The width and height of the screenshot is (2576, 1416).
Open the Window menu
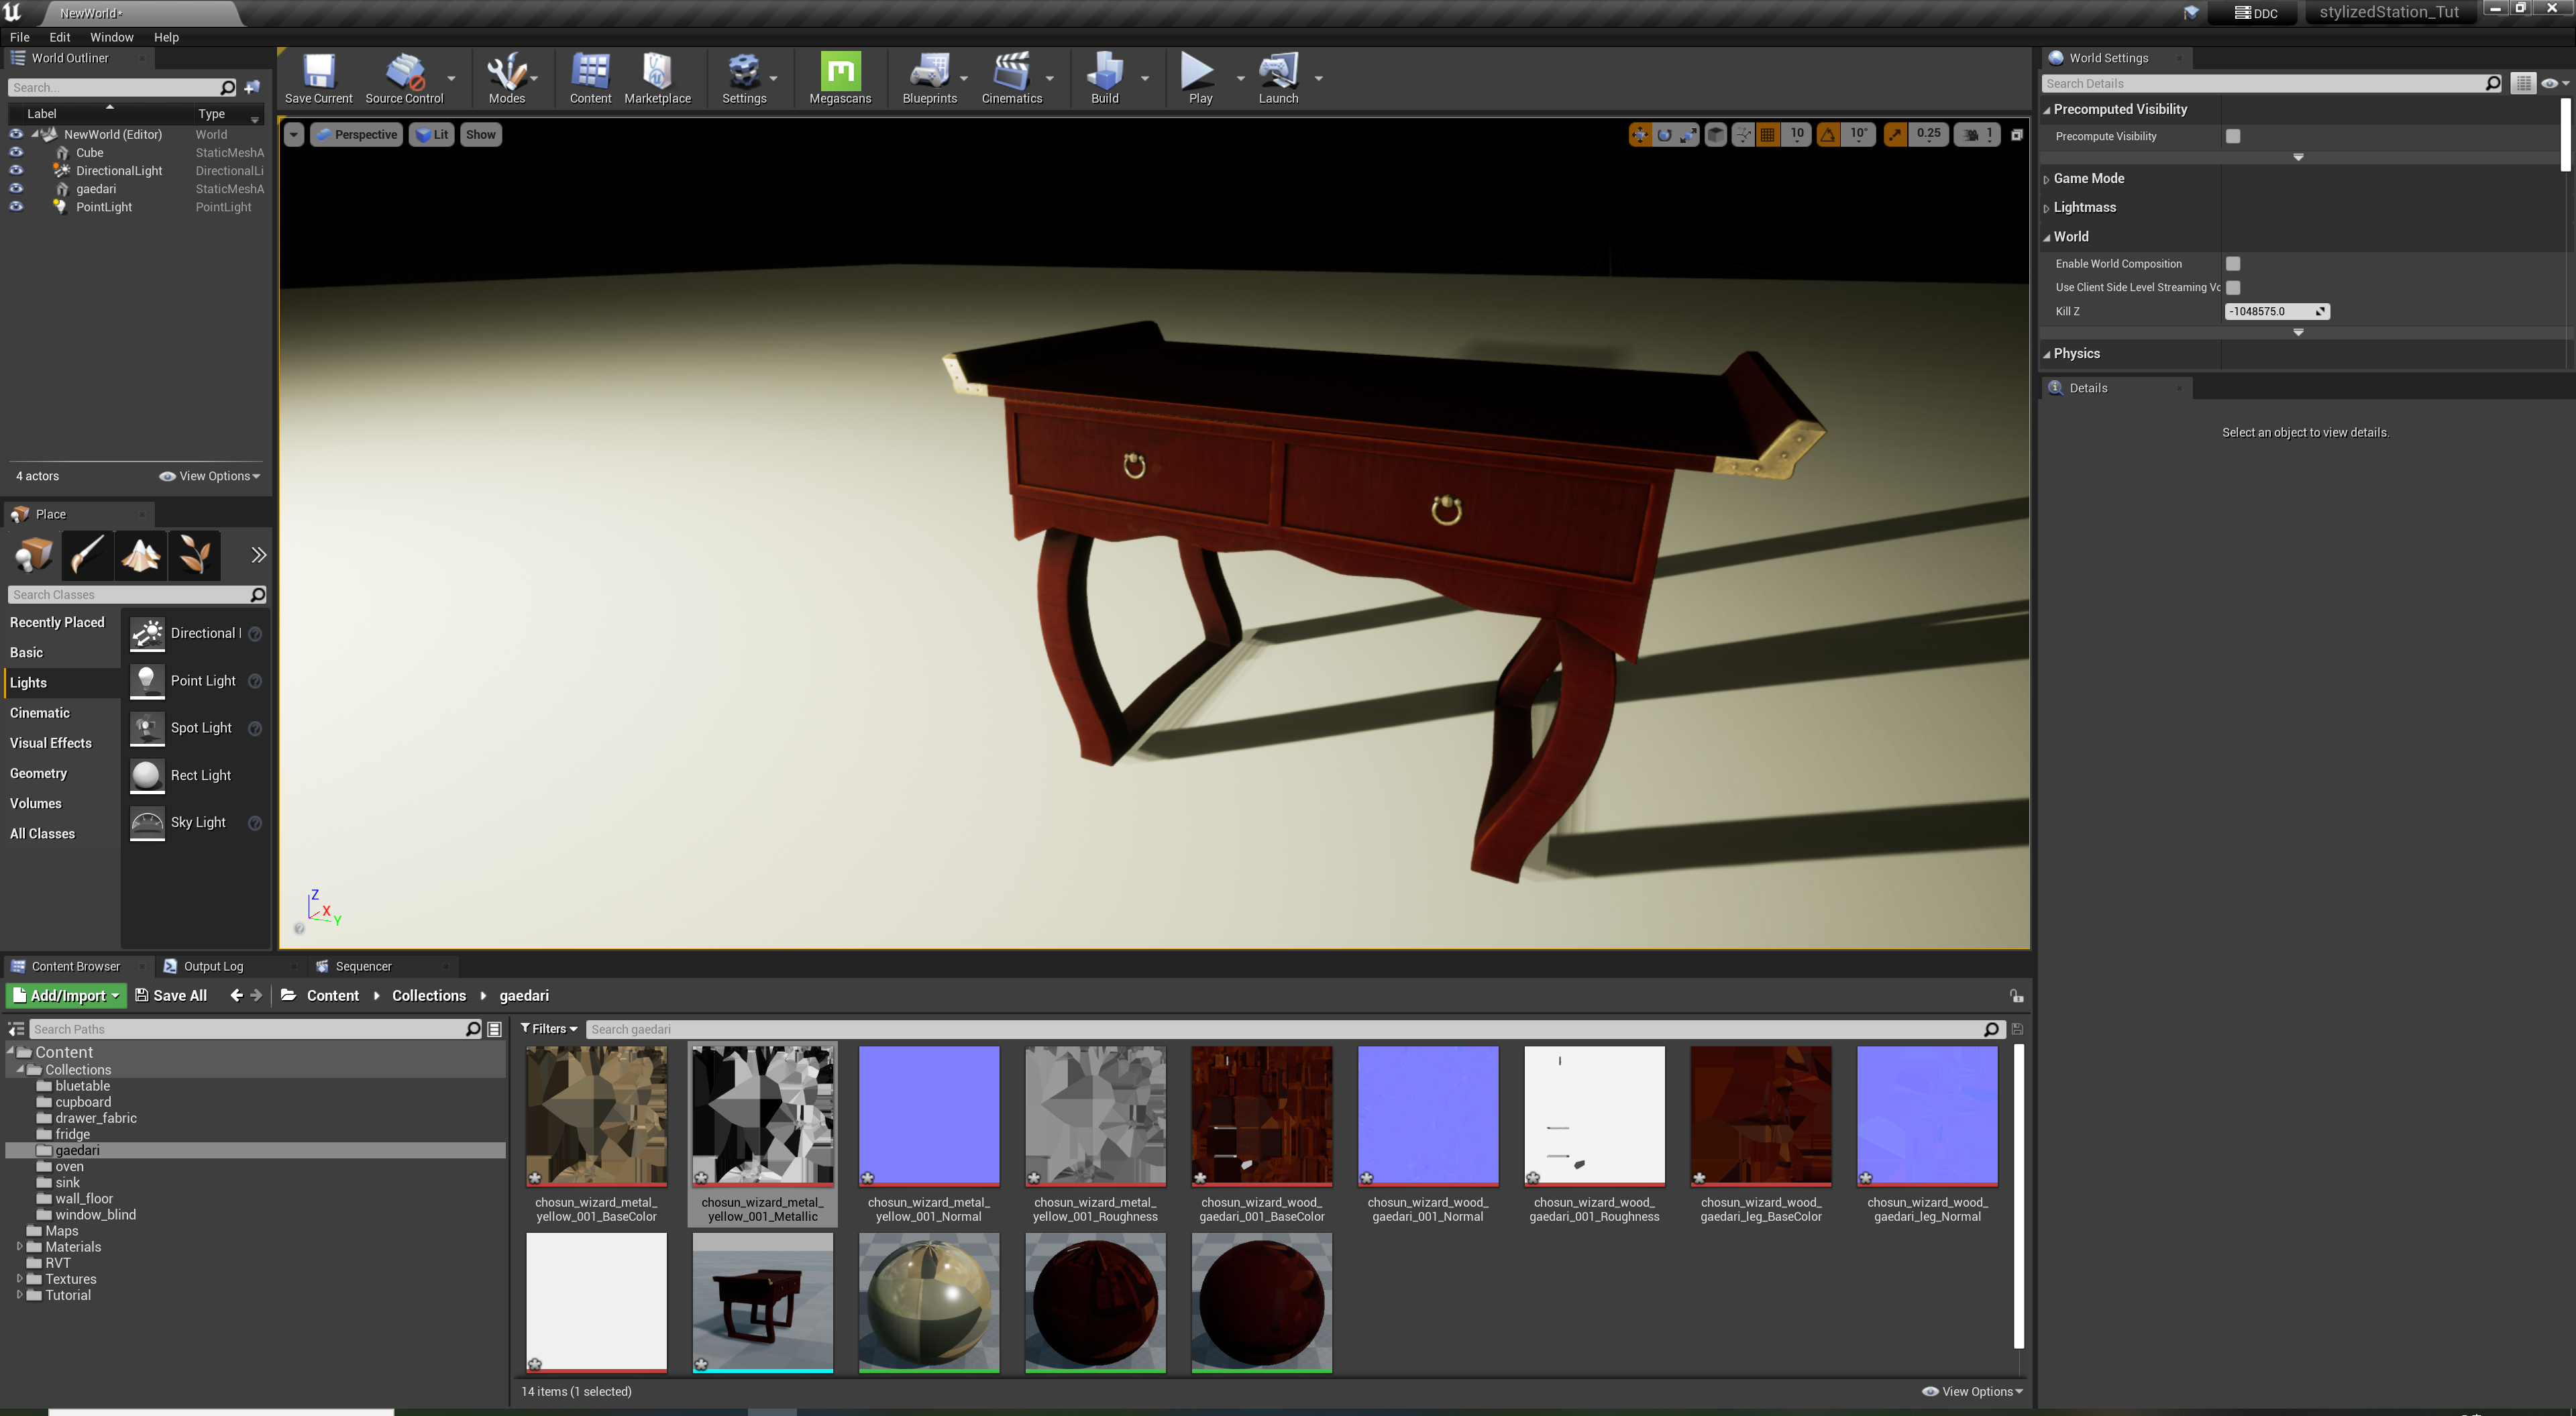111,37
